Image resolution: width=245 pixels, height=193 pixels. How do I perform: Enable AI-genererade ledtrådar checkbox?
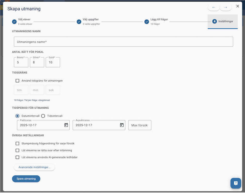point(18,157)
